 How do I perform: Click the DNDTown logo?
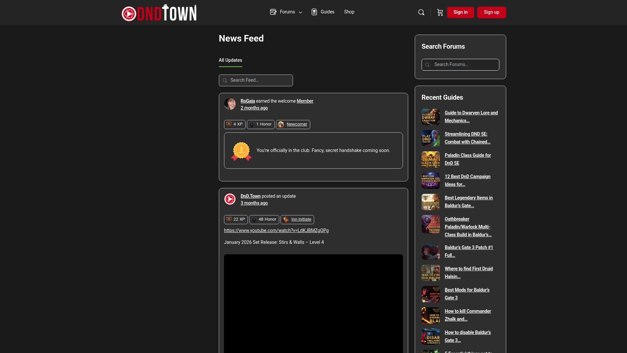(x=159, y=13)
